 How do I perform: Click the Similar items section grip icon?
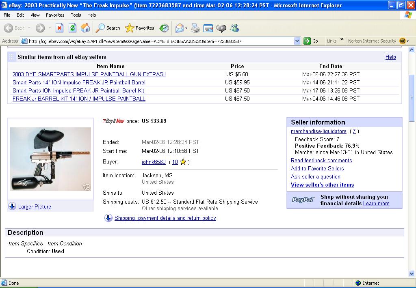tap(11, 57)
